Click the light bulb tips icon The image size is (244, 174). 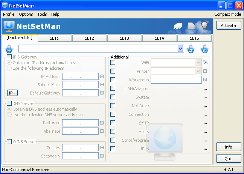pyautogui.click(x=204, y=26)
